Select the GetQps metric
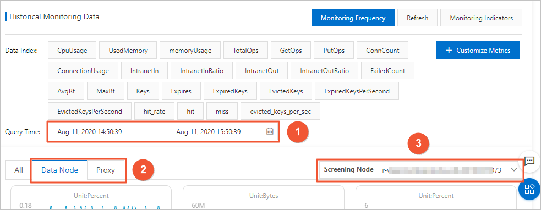Screen dimensions: 541x210 291,51
